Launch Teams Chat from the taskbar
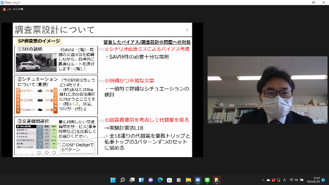This screenshot has width=329, height=185. (x=151, y=180)
